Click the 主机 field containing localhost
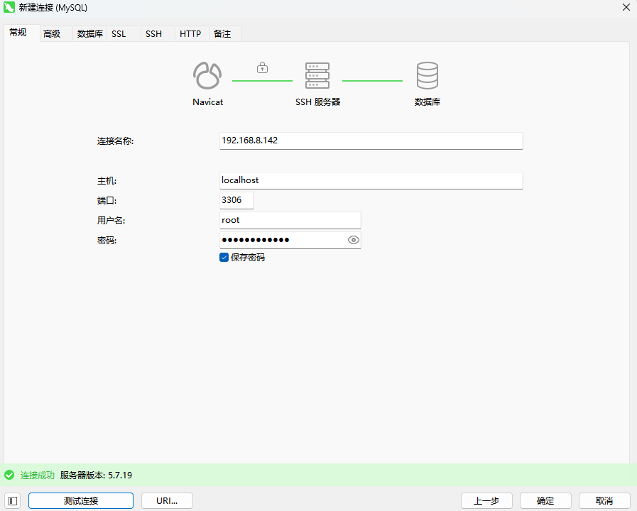Image resolution: width=637 pixels, height=511 pixels. 371,180
